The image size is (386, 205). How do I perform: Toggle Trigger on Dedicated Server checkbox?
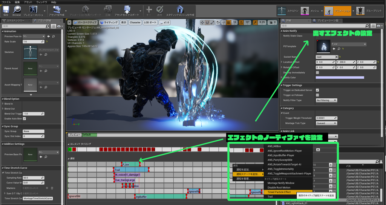317,90
